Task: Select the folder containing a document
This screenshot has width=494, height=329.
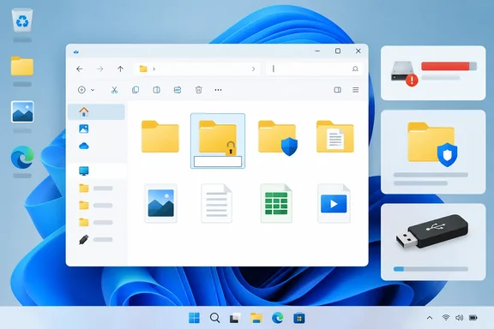Action: point(335,136)
